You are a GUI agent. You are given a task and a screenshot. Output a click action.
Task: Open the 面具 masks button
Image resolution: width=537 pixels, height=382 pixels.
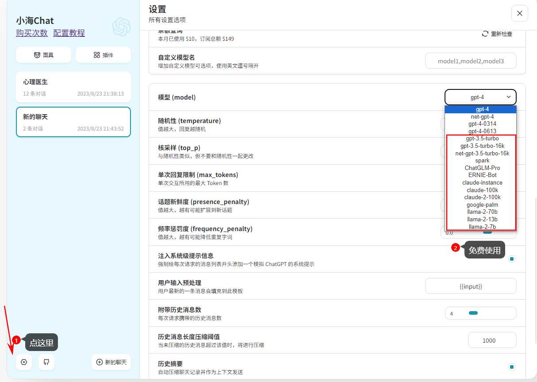(x=43, y=55)
